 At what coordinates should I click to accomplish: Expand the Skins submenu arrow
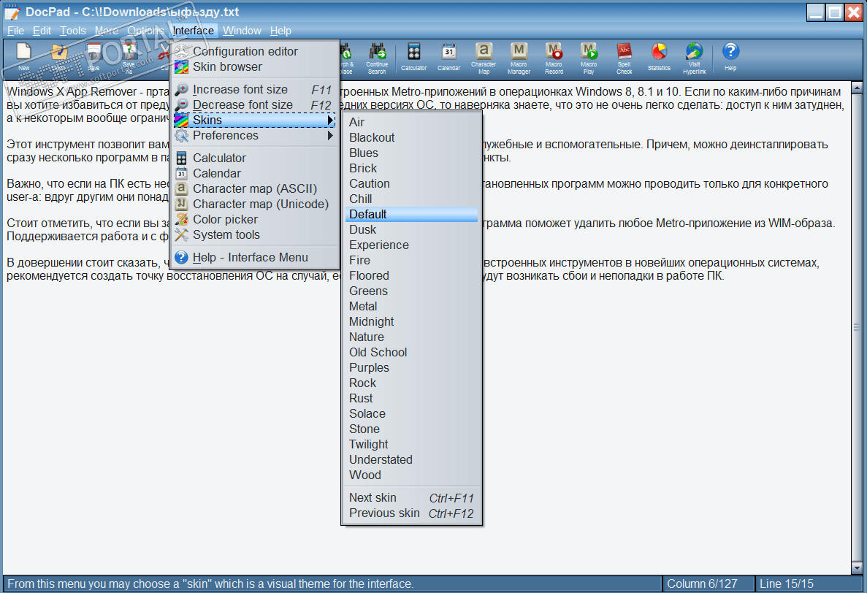(330, 120)
